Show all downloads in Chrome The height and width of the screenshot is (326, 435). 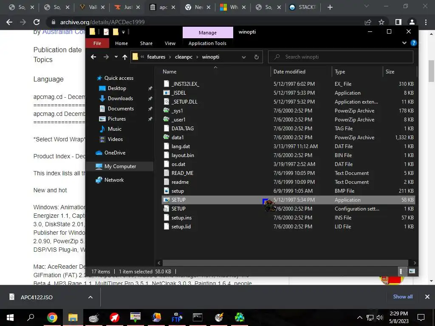[403, 297]
